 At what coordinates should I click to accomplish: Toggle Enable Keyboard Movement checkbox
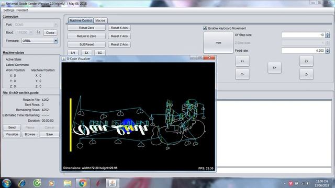(x=205, y=28)
